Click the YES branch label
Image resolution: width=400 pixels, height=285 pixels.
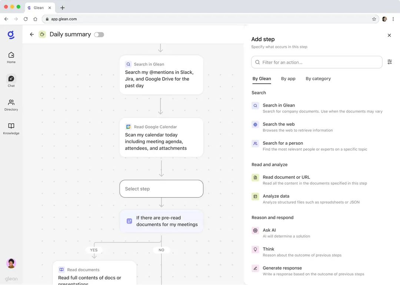click(x=94, y=250)
